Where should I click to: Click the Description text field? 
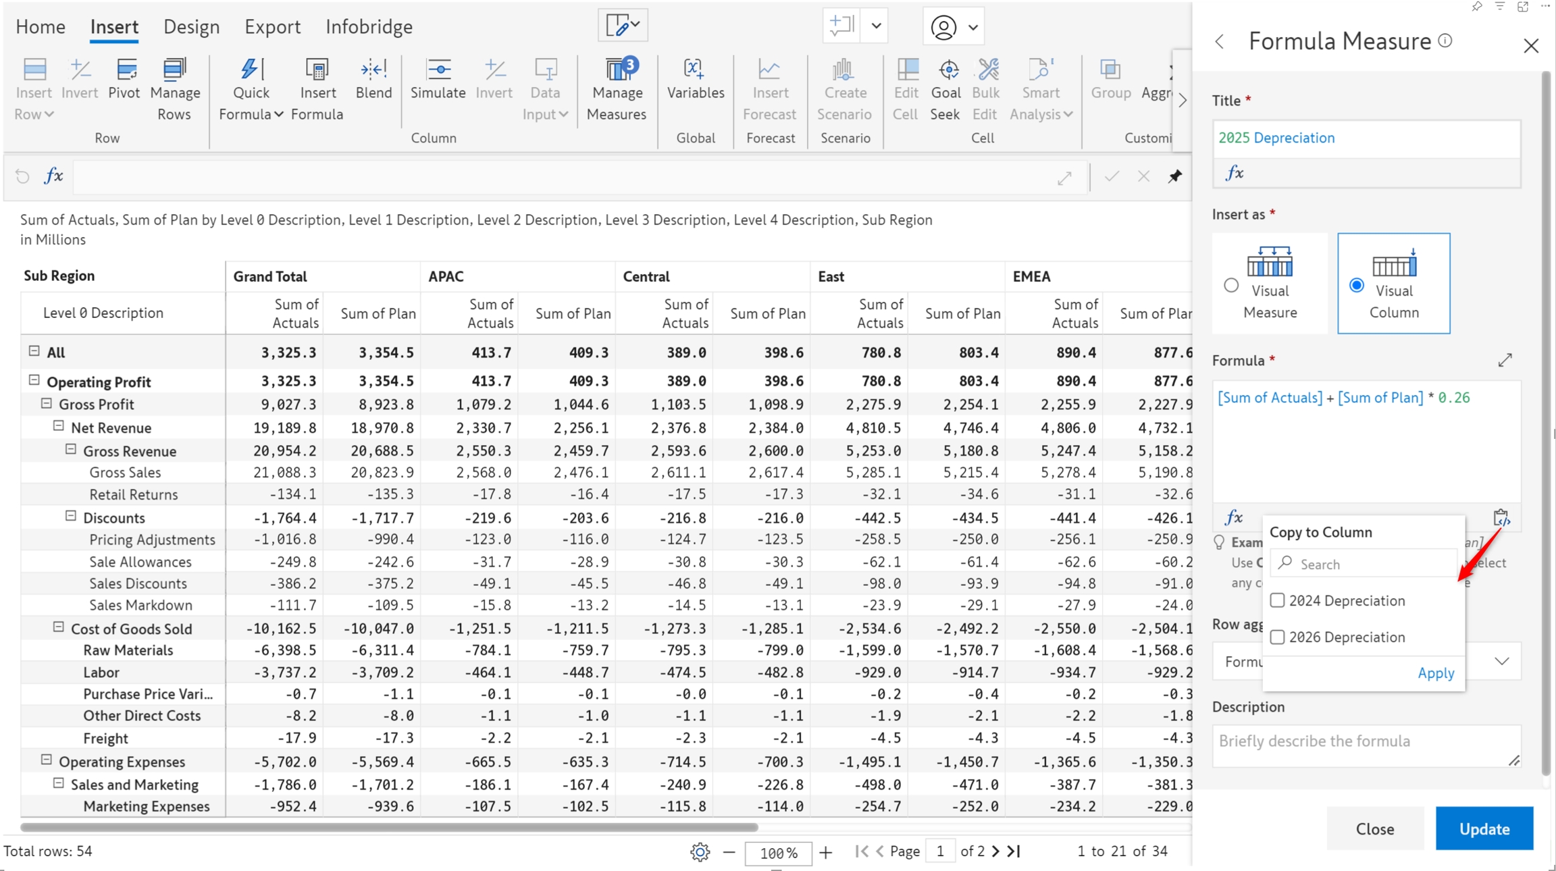pos(1364,745)
